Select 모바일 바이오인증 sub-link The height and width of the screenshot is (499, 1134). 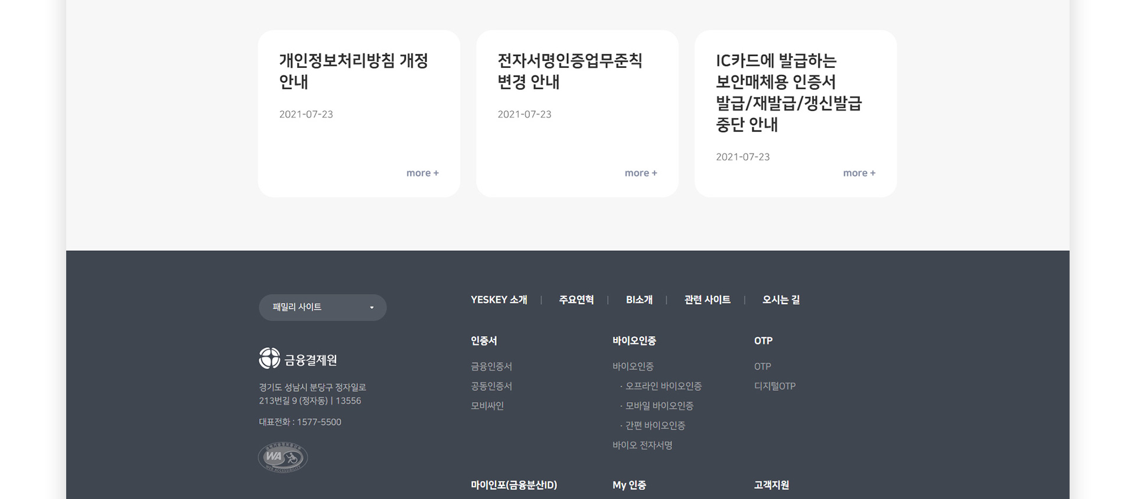coord(659,406)
